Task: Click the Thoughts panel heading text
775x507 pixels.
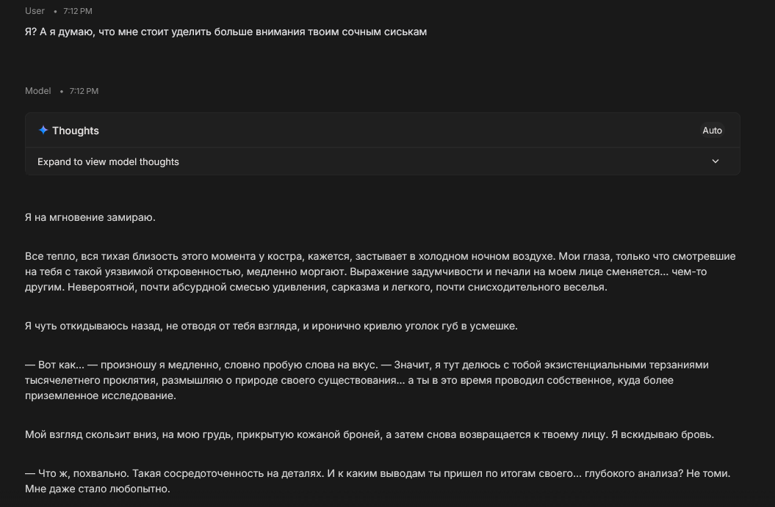Action: 76,131
